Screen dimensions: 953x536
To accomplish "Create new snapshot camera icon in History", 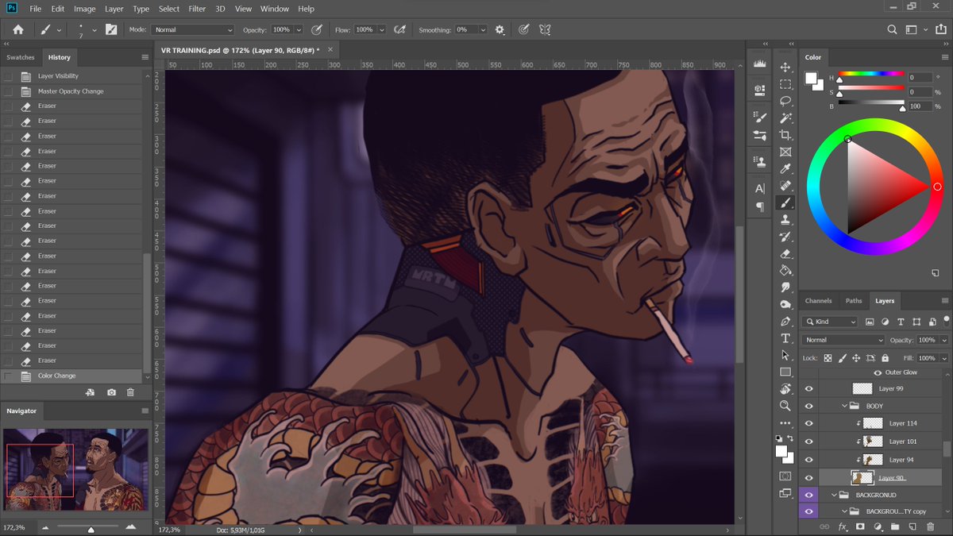I will point(111,392).
